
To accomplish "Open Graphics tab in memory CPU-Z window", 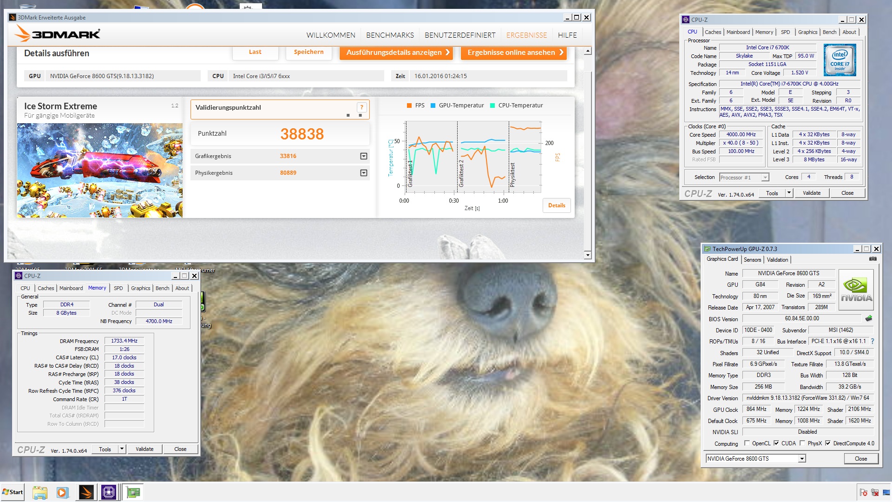I will point(140,288).
